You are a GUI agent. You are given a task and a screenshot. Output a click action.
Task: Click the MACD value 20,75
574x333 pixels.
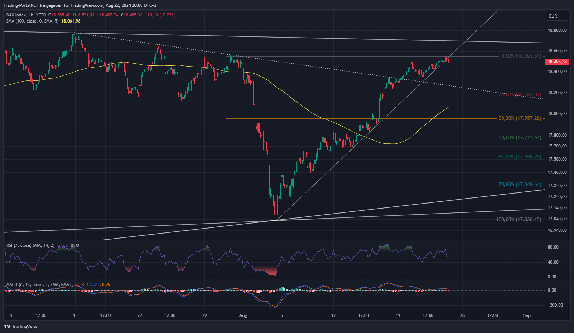tap(105, 285)
